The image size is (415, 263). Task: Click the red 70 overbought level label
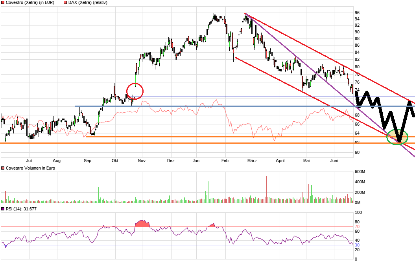click(x=357, y=226)
